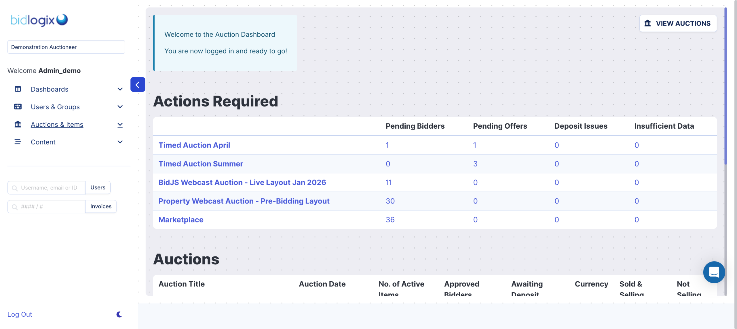Expand the Users & Groups chevron
This screenshot has height=329, width=737.
click(120, 107)
